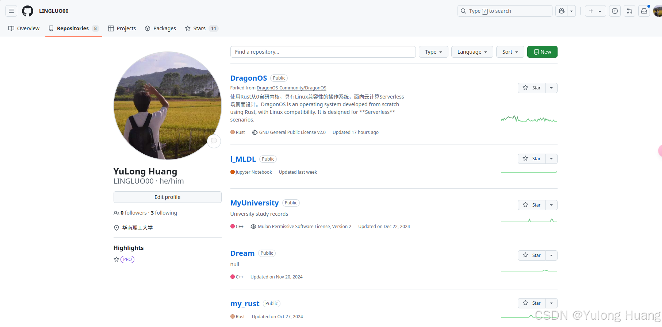Open the Issues icon in header

point(615,11)
